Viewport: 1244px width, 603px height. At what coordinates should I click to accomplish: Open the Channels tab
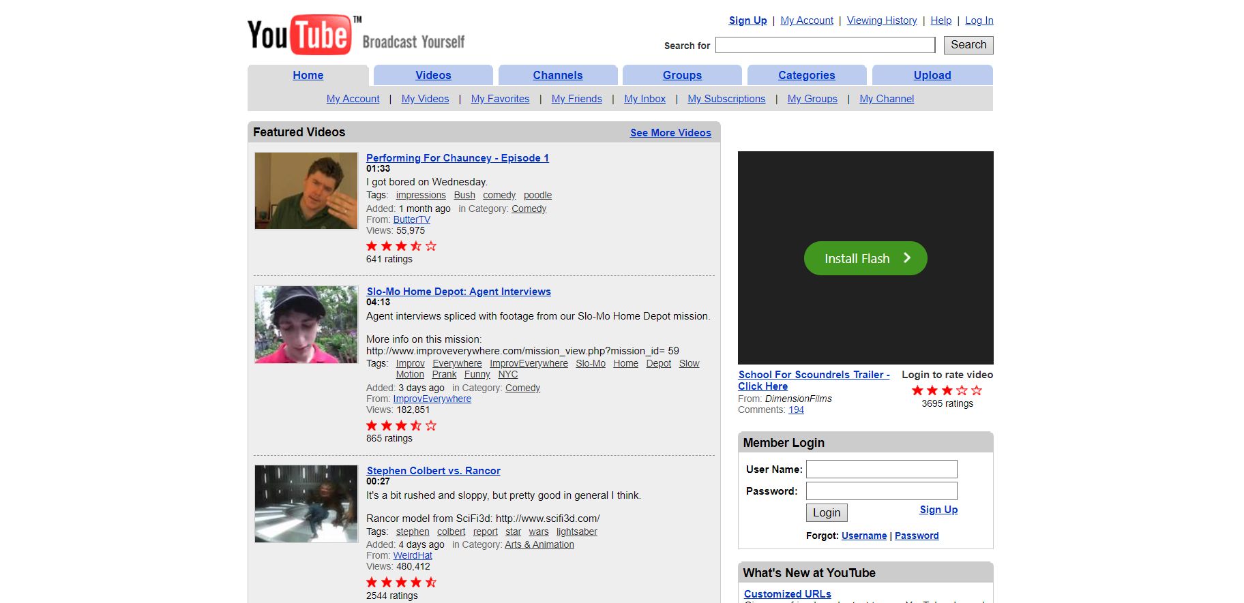558,75
